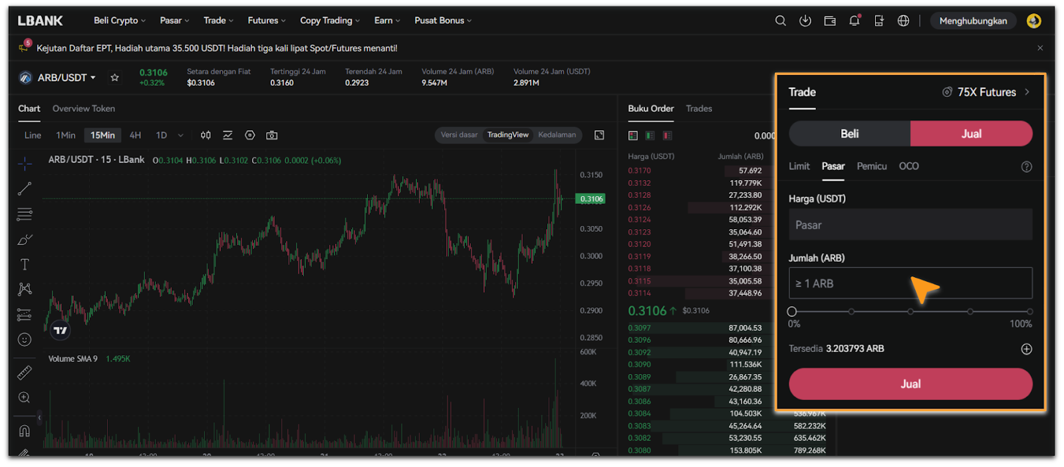Select the ruler measure tool

click(25, 373)
